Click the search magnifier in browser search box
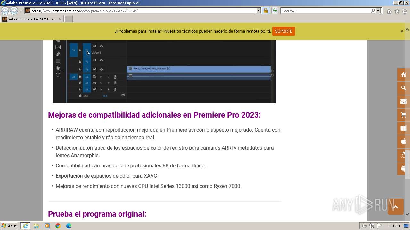 pos(373,11)
